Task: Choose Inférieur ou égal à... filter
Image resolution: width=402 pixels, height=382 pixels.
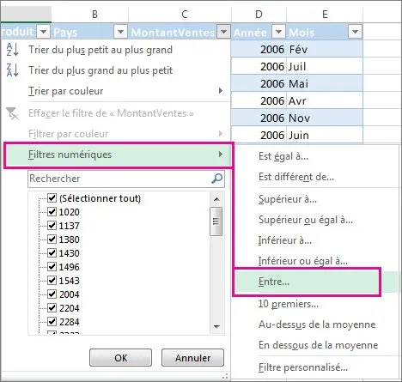Action: point(303,261)
